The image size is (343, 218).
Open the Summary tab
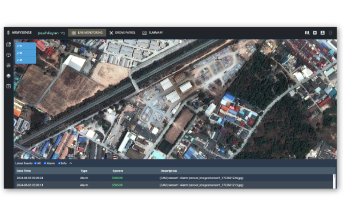153,33
